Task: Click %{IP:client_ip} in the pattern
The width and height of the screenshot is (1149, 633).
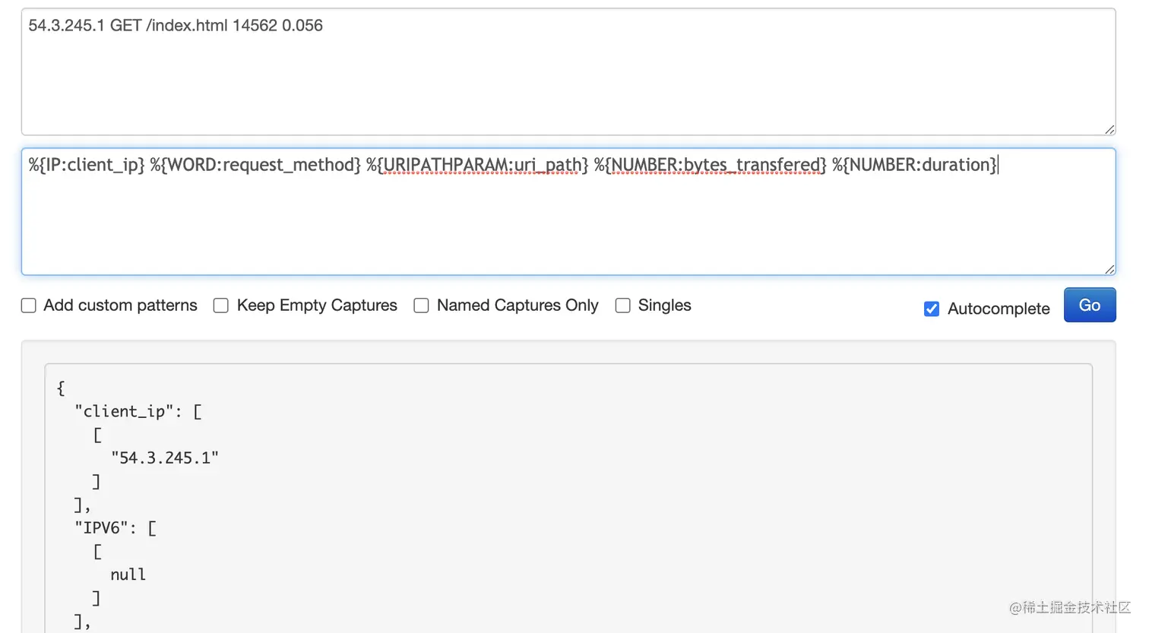Action: [x=87, y=165]
